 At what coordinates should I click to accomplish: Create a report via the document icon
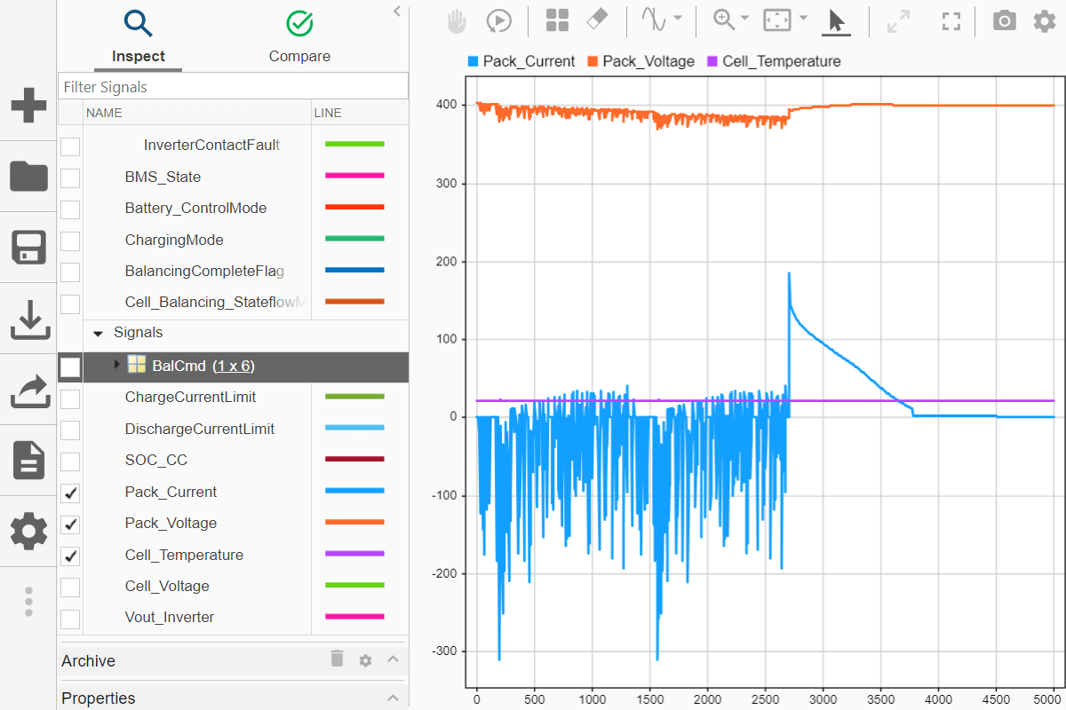tap(28, 460)
